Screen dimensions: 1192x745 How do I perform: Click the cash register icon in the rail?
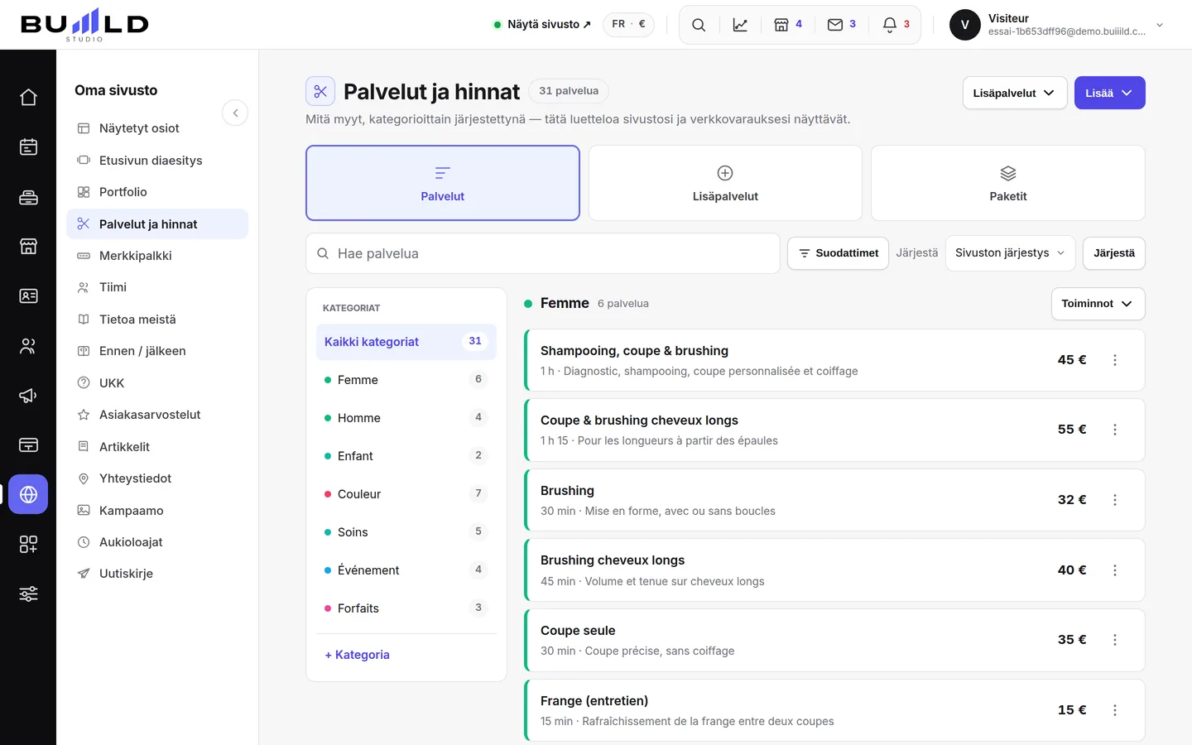click(x=28, y=197)
